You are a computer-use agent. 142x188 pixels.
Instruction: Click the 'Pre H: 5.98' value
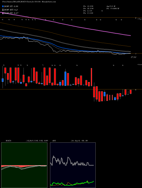pyautogui.click(x=88, y=9)
